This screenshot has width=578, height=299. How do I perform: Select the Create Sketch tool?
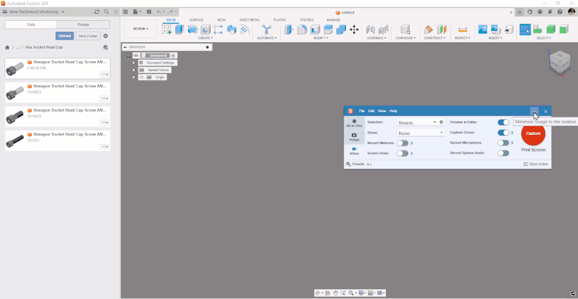click(167, 29)
